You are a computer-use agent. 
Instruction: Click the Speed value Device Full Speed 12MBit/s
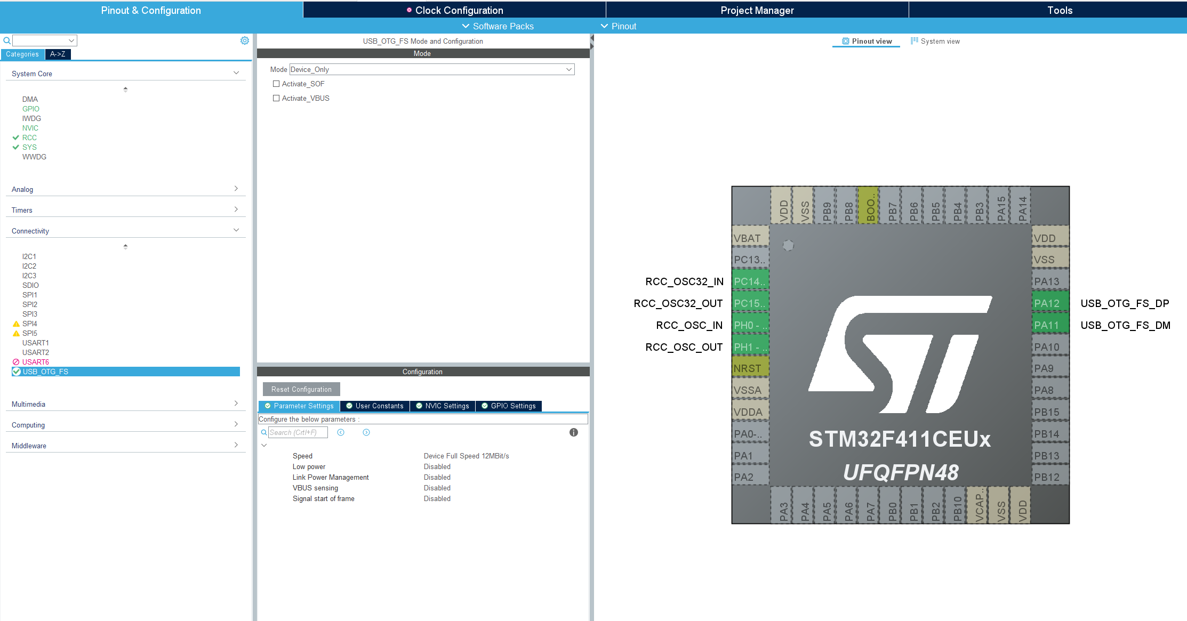click(x=467, y=456)
